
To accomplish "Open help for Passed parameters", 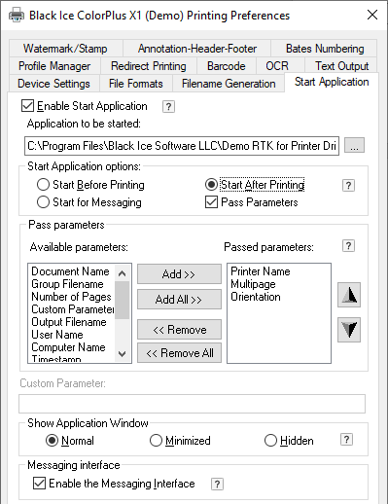I will click(x=348, y=246).
